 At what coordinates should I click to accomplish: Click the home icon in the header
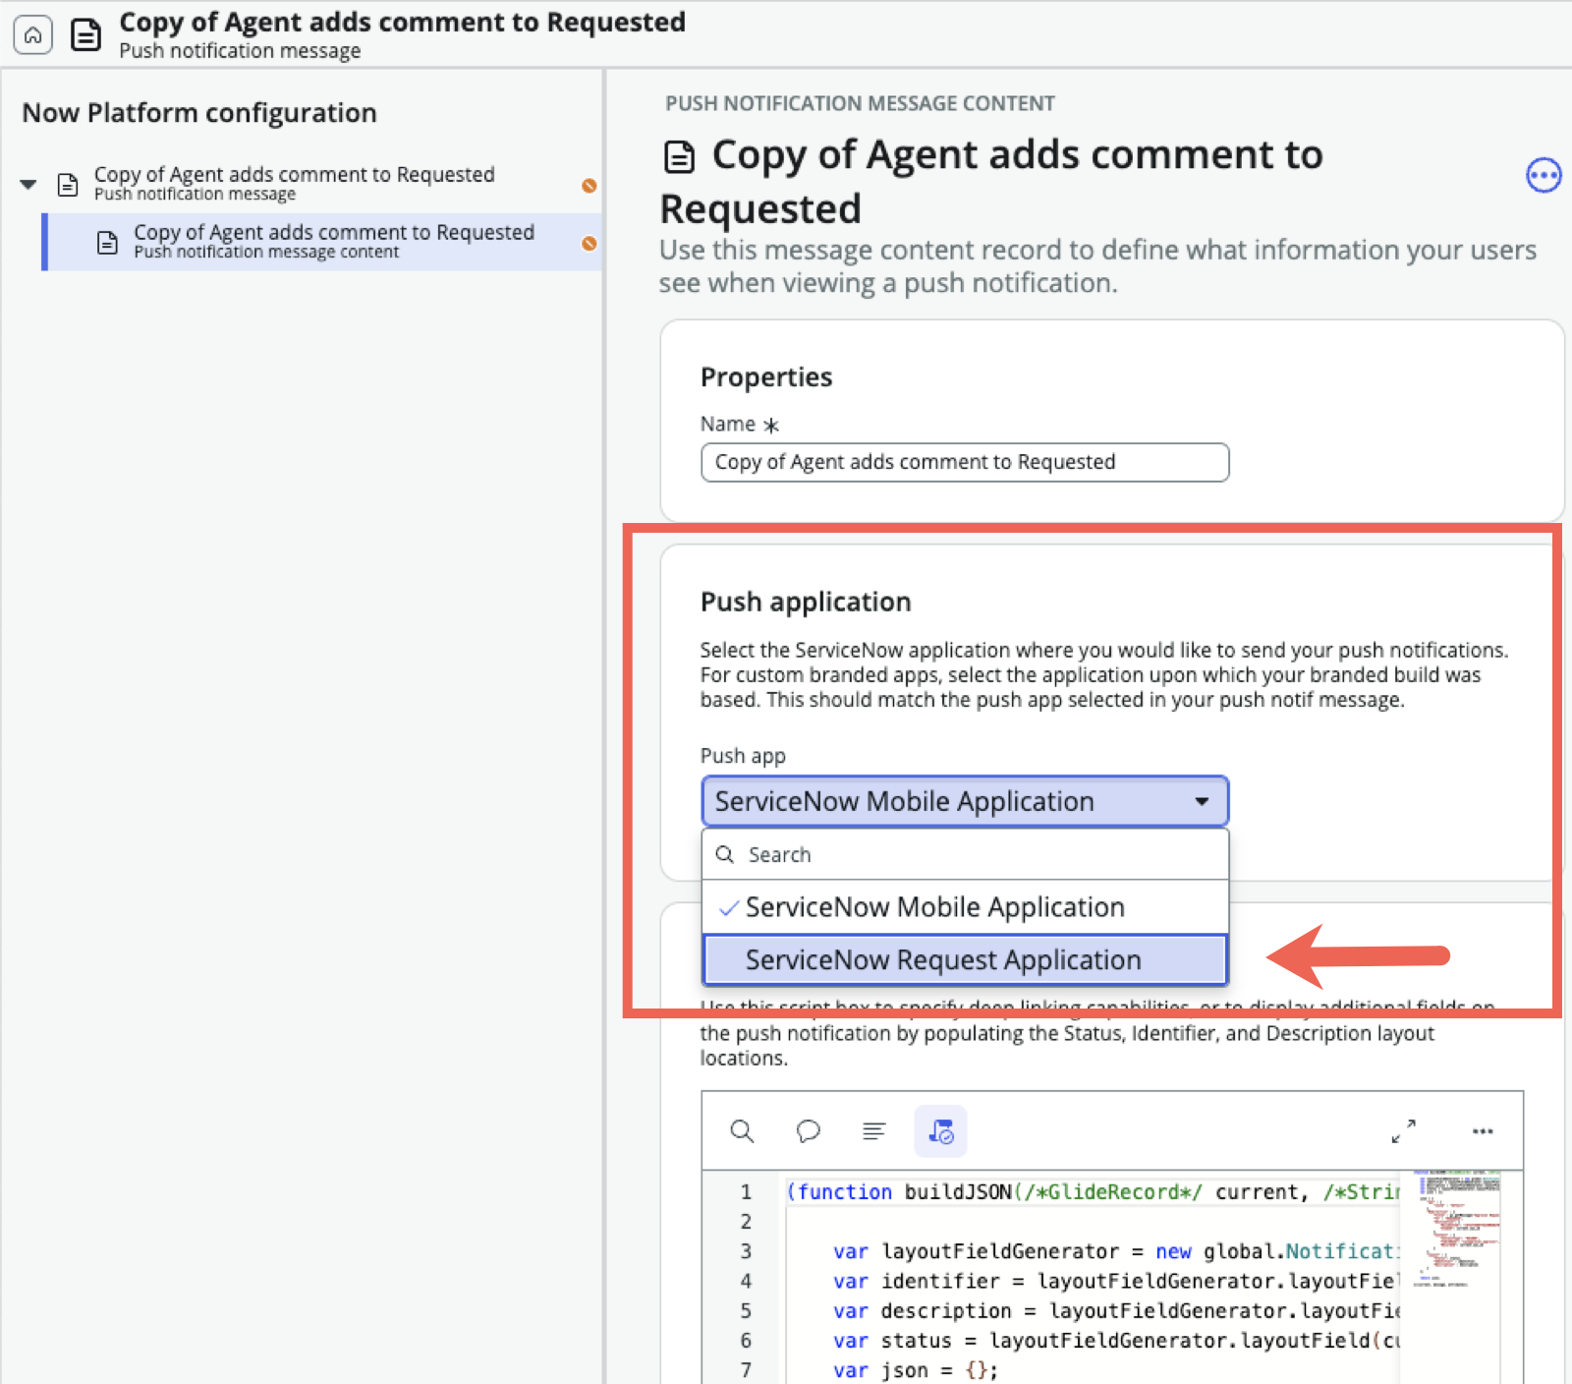[32, 35]
